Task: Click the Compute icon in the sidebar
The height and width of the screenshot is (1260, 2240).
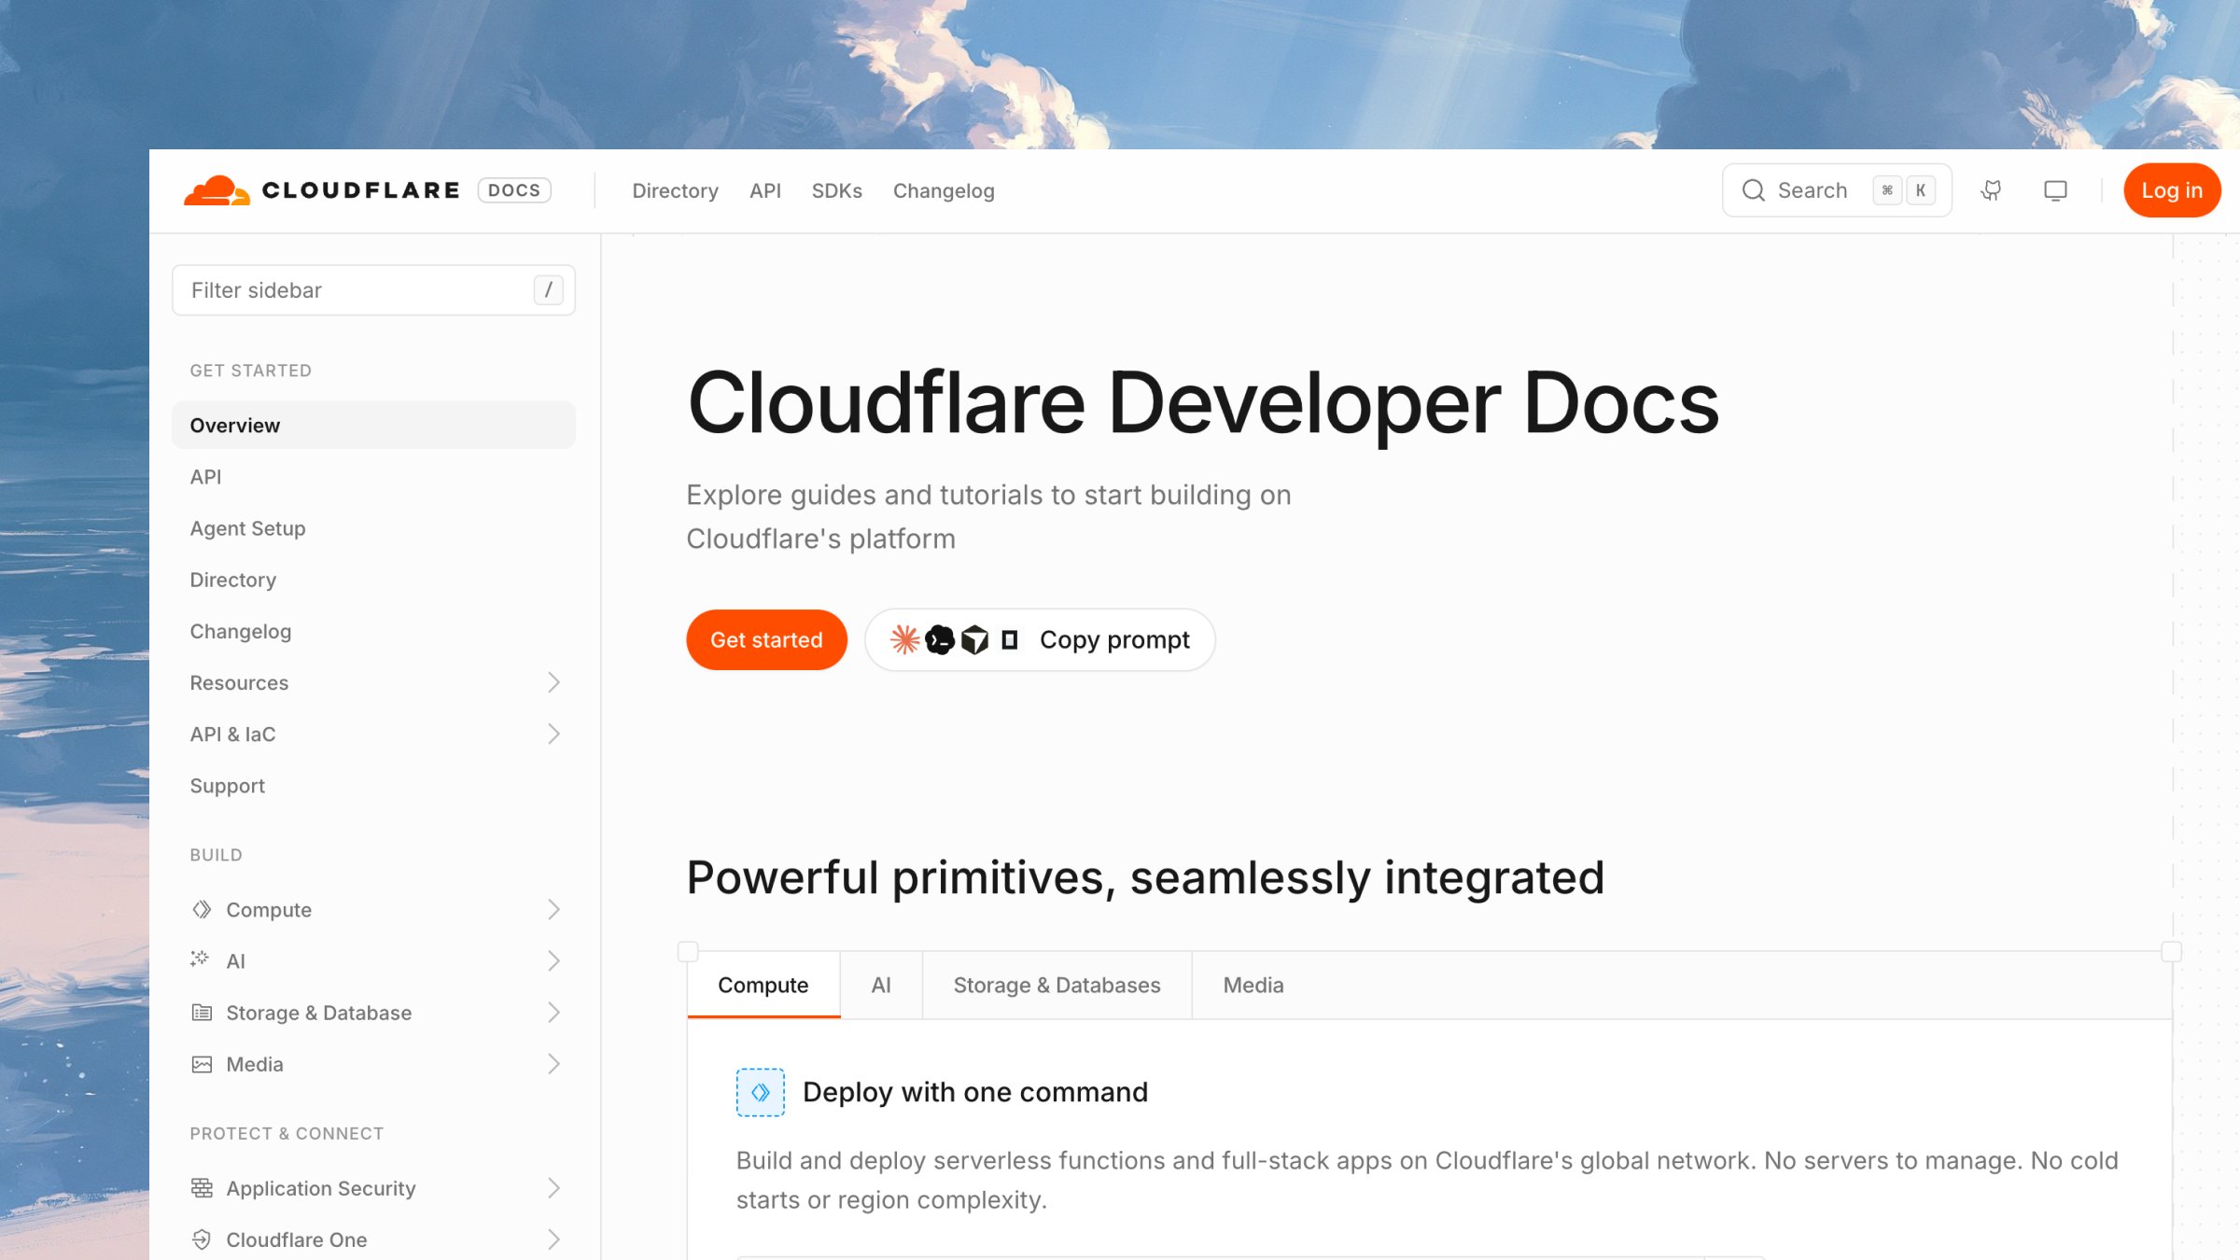Action: click(202, 909)
